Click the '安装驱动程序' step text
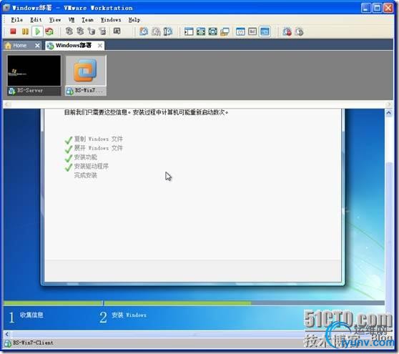This screenshot has height=354, width=399. pyautogui.click(x=92, y=166)
